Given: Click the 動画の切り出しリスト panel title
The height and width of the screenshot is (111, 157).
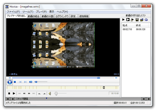Looking at the screenshot, I should [x=136, y=15].
